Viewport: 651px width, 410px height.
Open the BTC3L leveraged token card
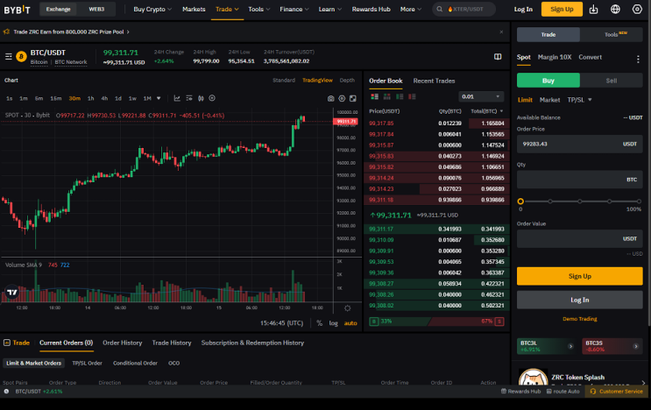(547, 346)
